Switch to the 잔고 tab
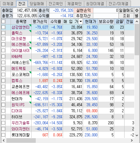Viewport: 140px width, 143px height. coord(22,4)
